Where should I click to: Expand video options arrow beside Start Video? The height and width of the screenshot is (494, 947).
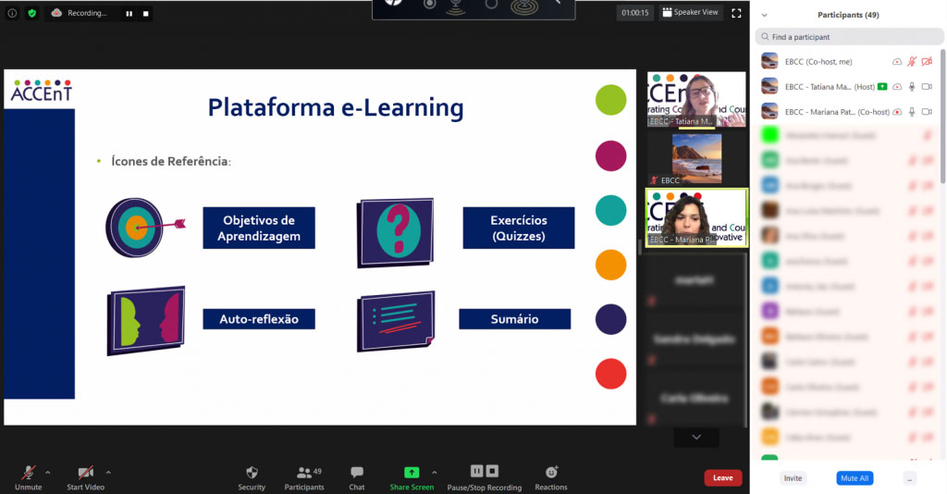coord(108,472)
